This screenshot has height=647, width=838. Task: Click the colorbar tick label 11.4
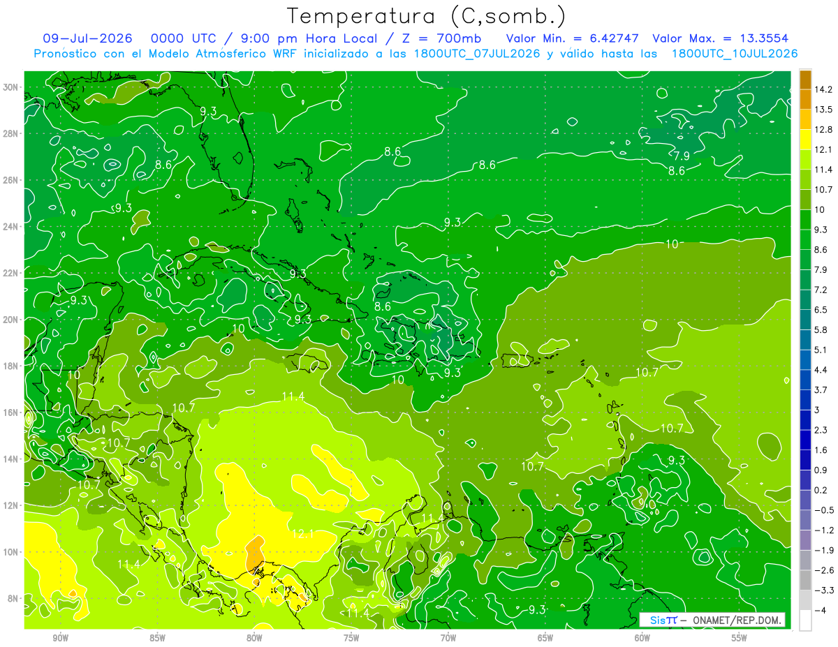pyautogui.click(x=823, y=170)
